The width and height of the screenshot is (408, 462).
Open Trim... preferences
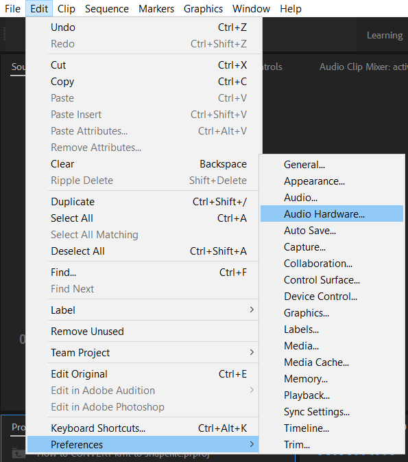point(332,445)
